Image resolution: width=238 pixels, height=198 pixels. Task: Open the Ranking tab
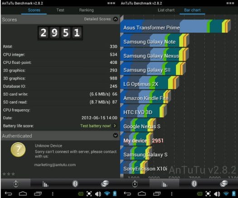pyautogui.click(x=87, y=10)
